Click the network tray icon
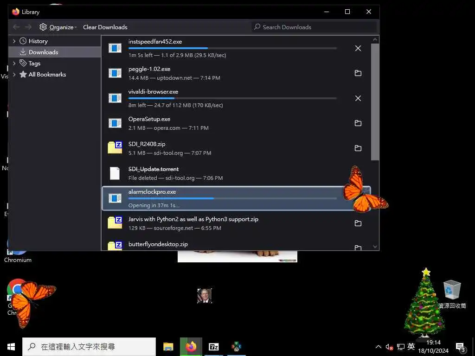The image size is (475, 356). tap(400, 347)
